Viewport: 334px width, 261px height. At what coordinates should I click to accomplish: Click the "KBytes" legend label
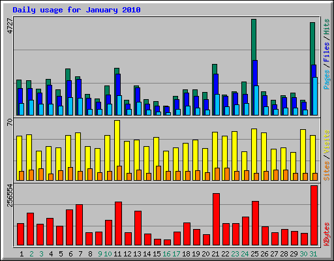click(x=327, y=234)
